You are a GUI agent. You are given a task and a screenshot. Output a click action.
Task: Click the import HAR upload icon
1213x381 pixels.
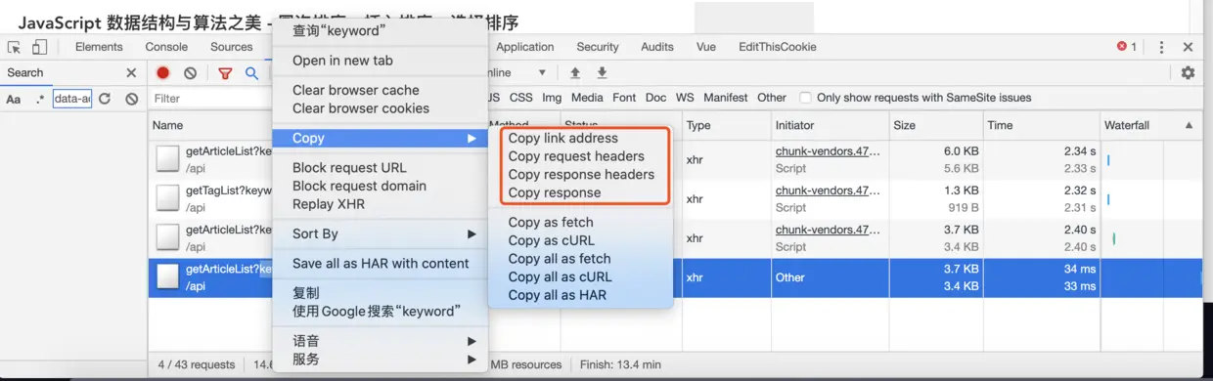[575, 73]
